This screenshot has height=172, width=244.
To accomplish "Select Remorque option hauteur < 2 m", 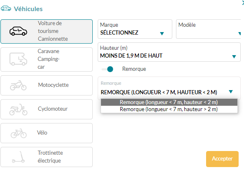I will (x=169, y=102).
